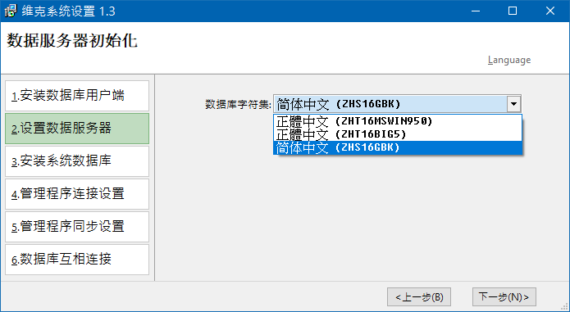570x312 pixels.
Task: Collapse the 数据库字符集 dropdown arrow
Action: [x=513, y=104]
